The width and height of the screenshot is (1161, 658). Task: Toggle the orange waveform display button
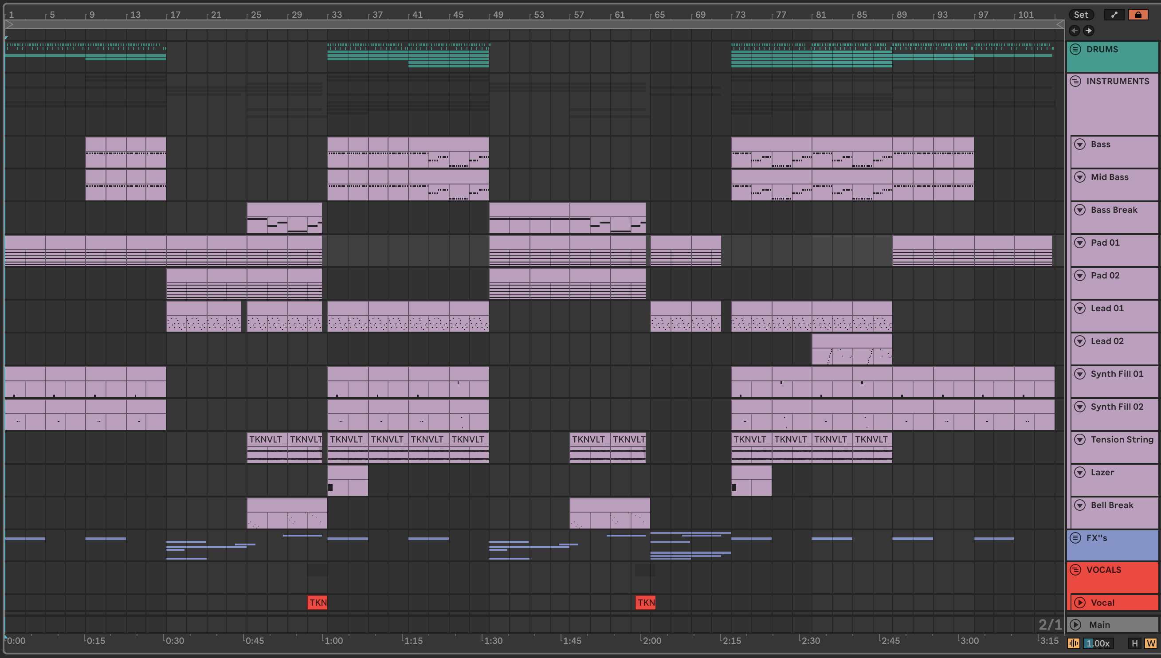point(1074,643)
